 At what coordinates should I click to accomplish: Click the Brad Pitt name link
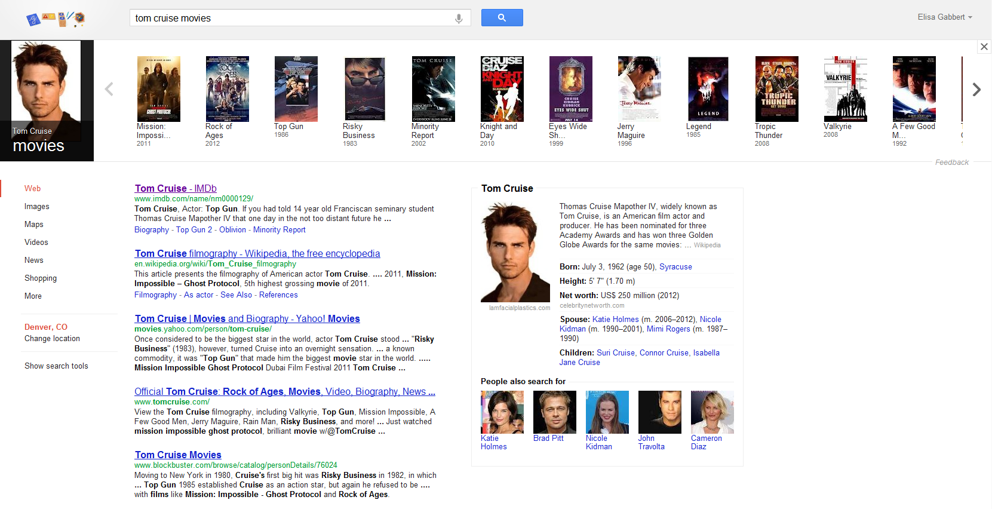(x=548, y=438)
